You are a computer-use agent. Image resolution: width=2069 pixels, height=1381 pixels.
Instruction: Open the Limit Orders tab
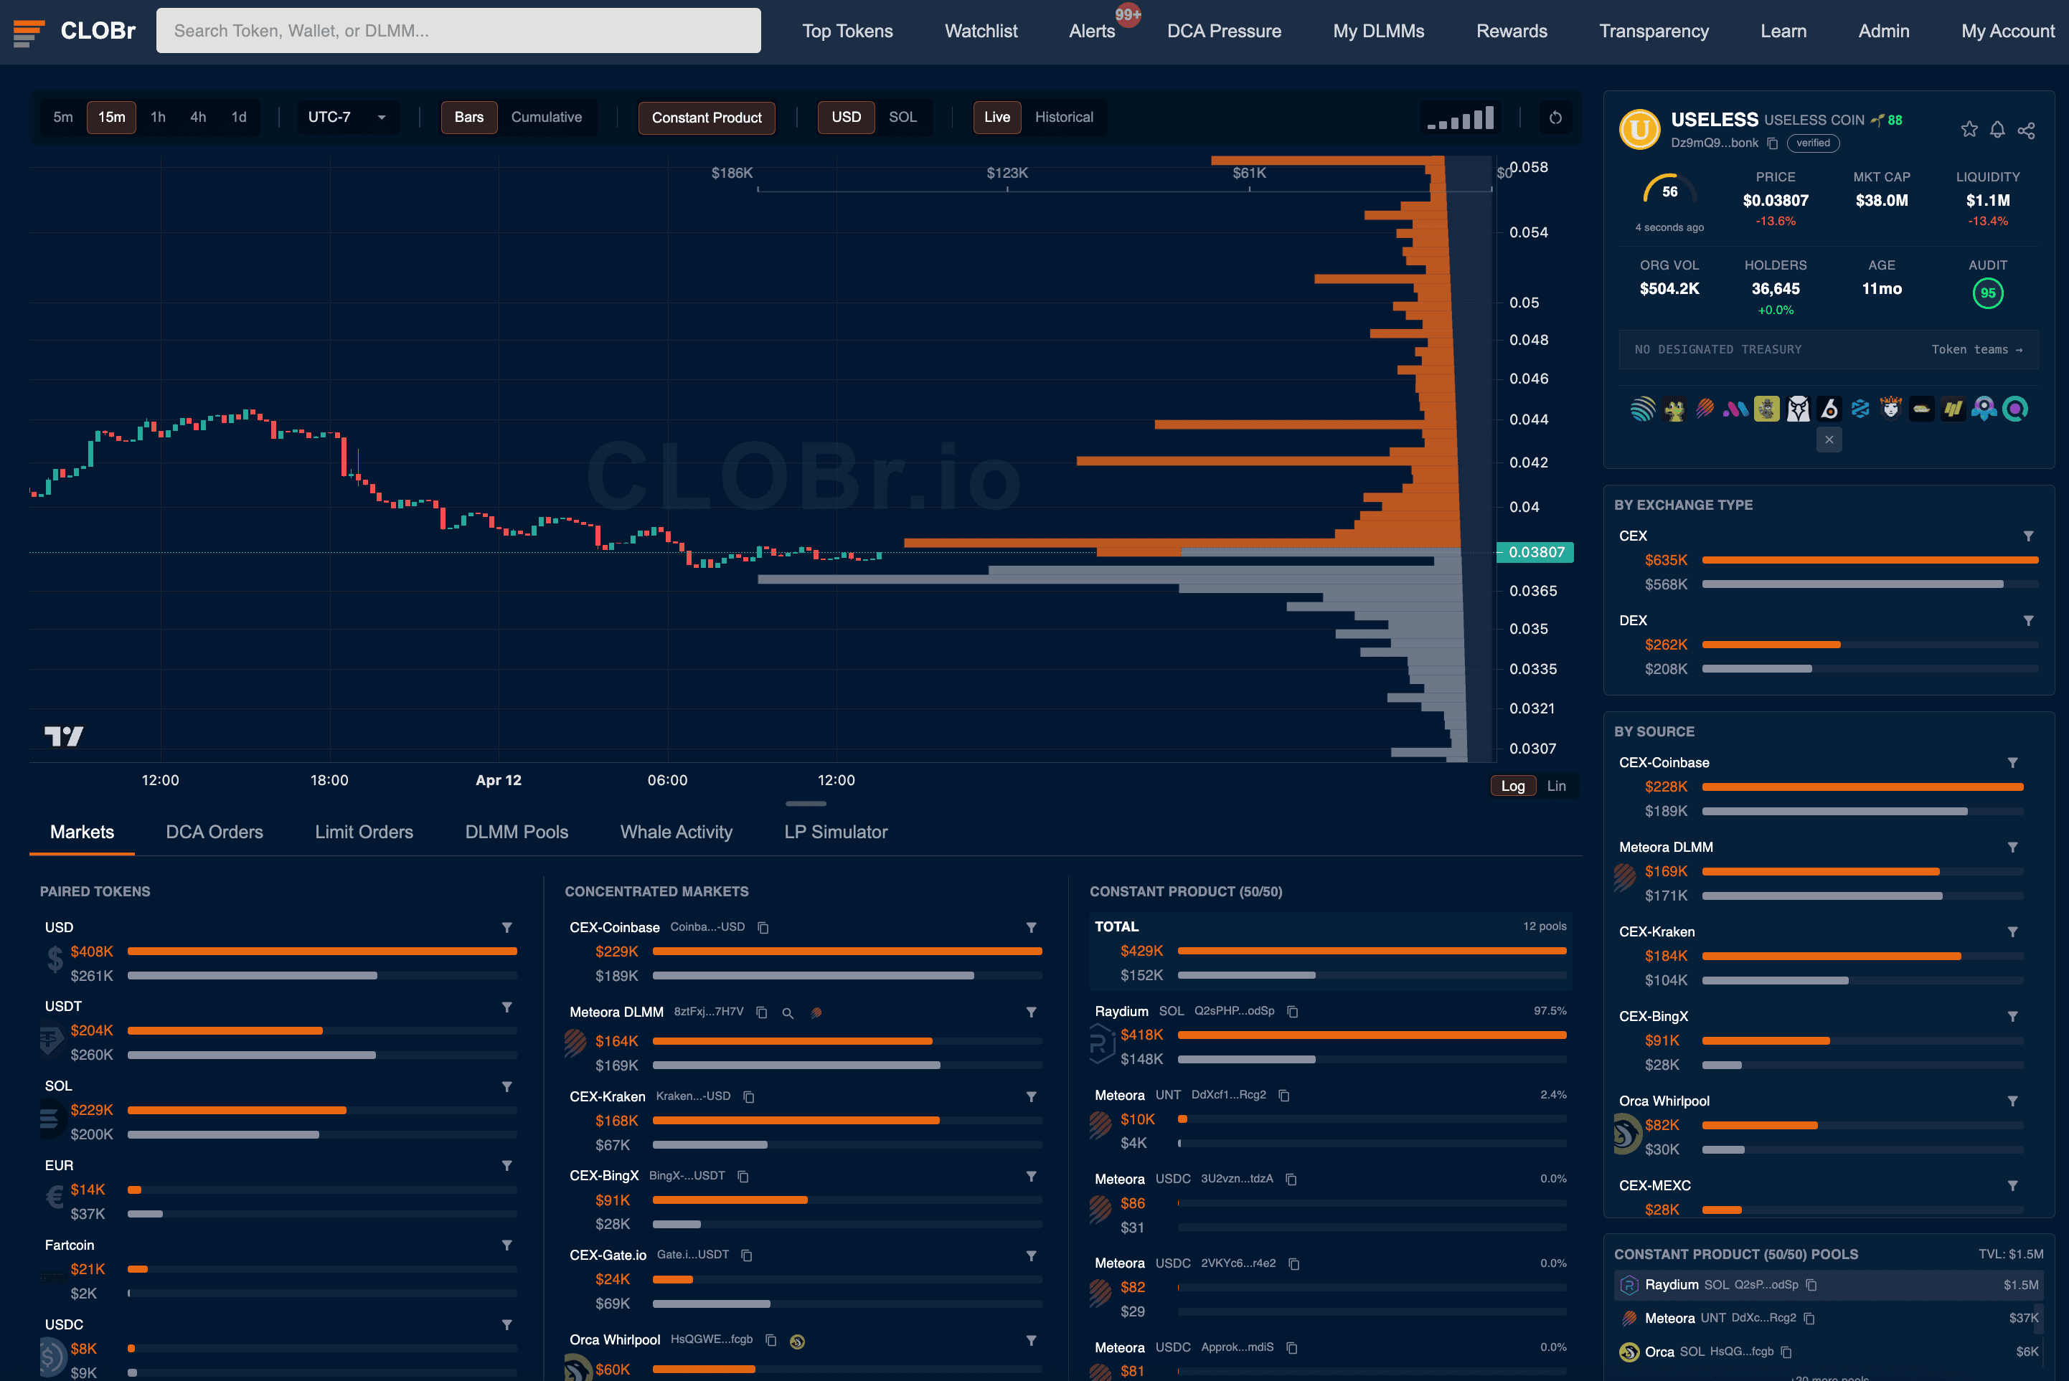[x=364, y=832]
